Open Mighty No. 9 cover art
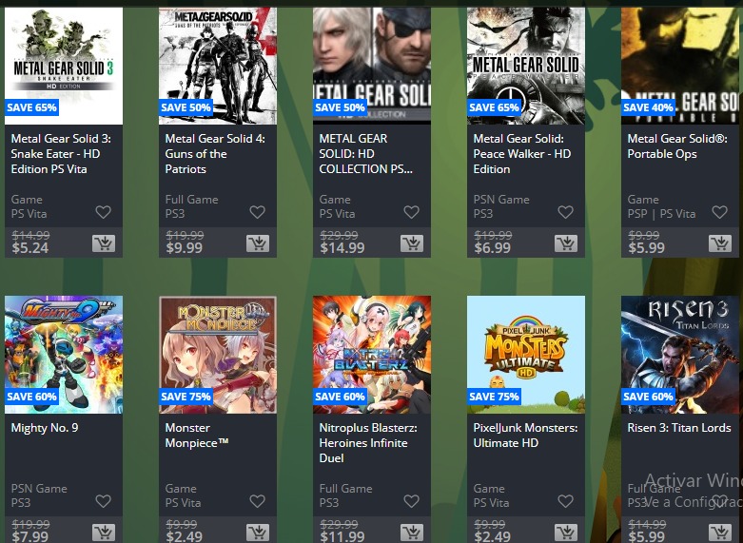 (64, 355)
